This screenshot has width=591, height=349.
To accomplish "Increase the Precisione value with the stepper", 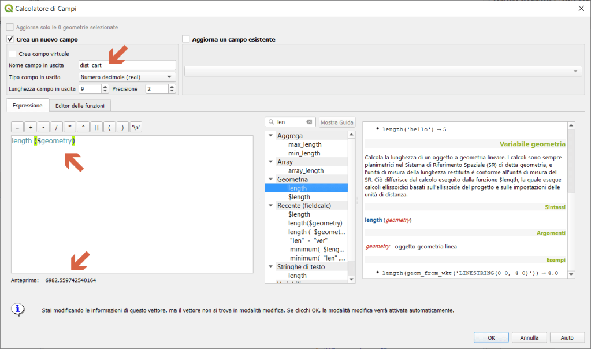I will [172, 87].
